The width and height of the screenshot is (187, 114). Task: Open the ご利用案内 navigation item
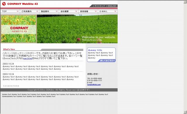click(x=30, y=11)
